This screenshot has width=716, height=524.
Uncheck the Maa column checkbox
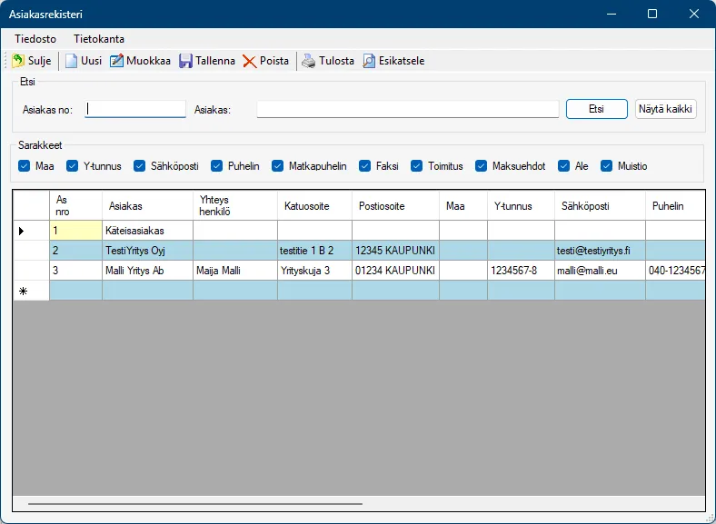pos(25,166)
